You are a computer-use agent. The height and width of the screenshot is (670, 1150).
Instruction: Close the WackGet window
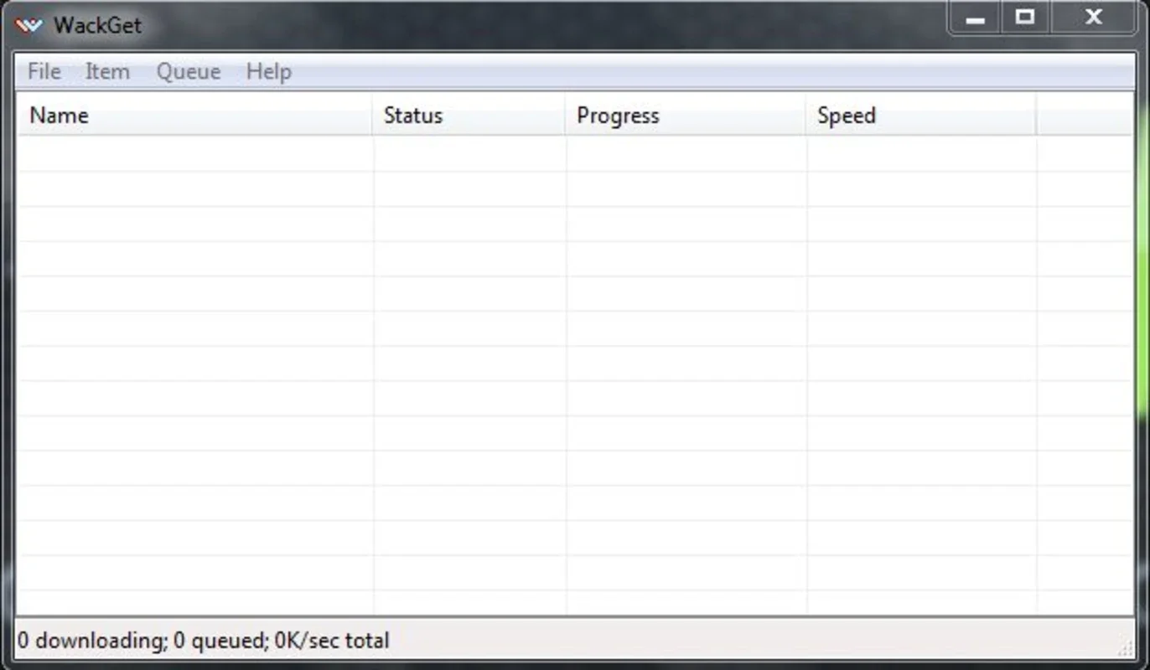tap(1093, 18)
